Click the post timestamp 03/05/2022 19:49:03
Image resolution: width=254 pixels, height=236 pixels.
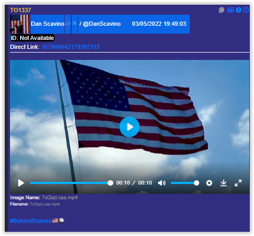coord(159,24)
